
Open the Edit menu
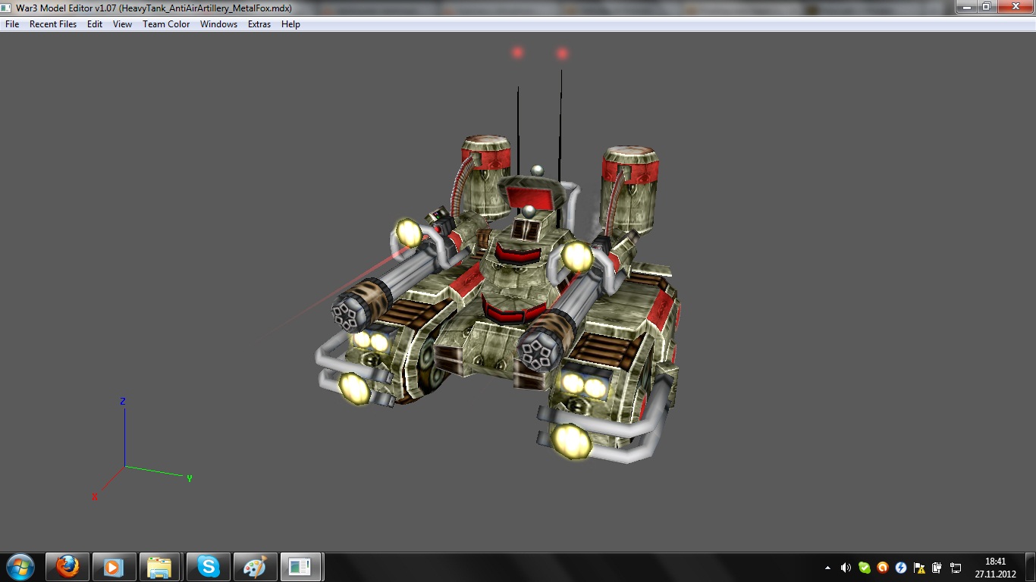(95, 24)
